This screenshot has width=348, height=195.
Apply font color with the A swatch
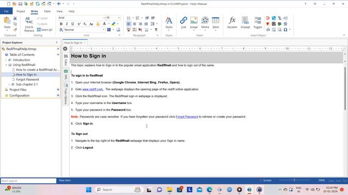coord(104,24)
